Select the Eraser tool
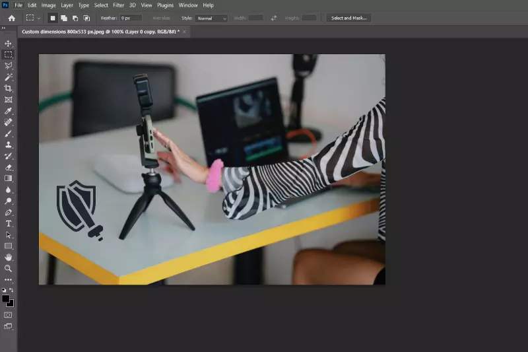This screenshot has width=528, height=352. [8, 167]
